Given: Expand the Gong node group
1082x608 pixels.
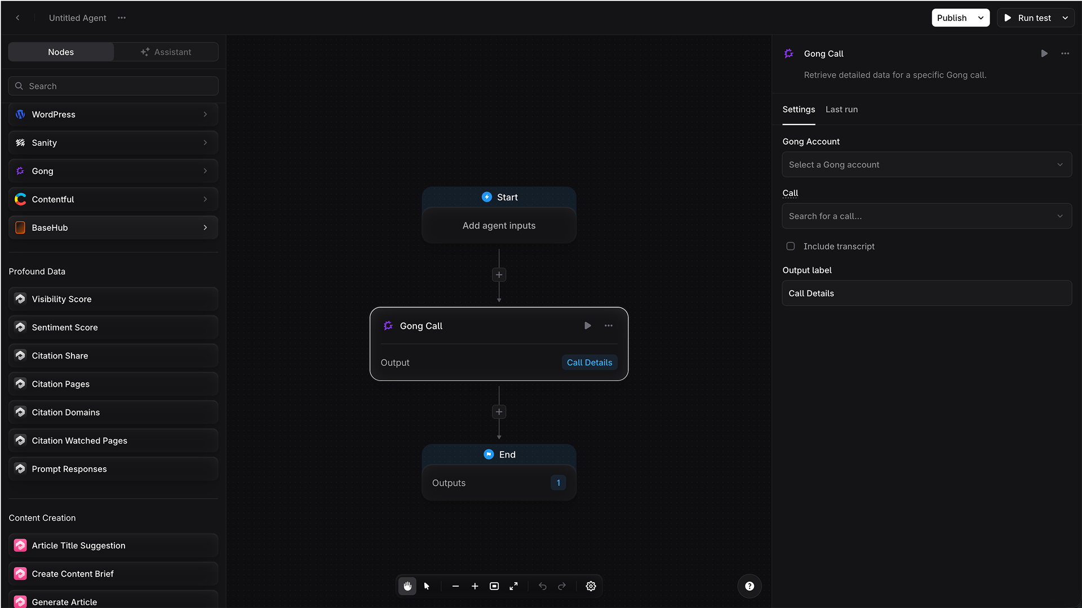Looking at the screenshot, I should 113,171.
